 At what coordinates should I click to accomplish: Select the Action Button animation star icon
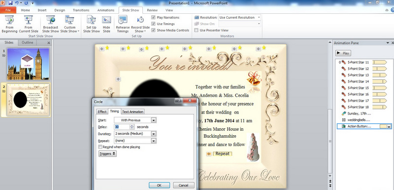tap(344, 126)
